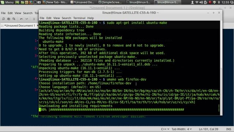
Task: Click 'Choose language: (default: en-US)' line
Action: (x=70, y=87)
